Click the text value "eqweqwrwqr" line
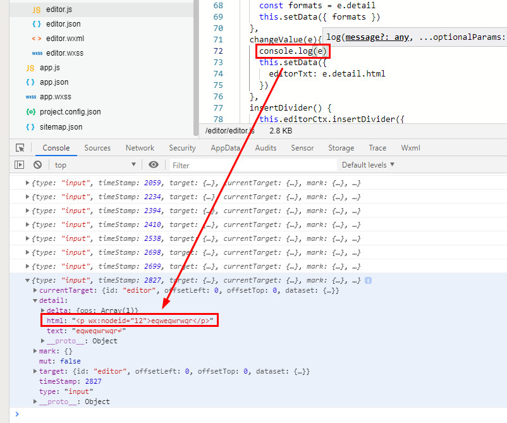 tap(86, 331)
